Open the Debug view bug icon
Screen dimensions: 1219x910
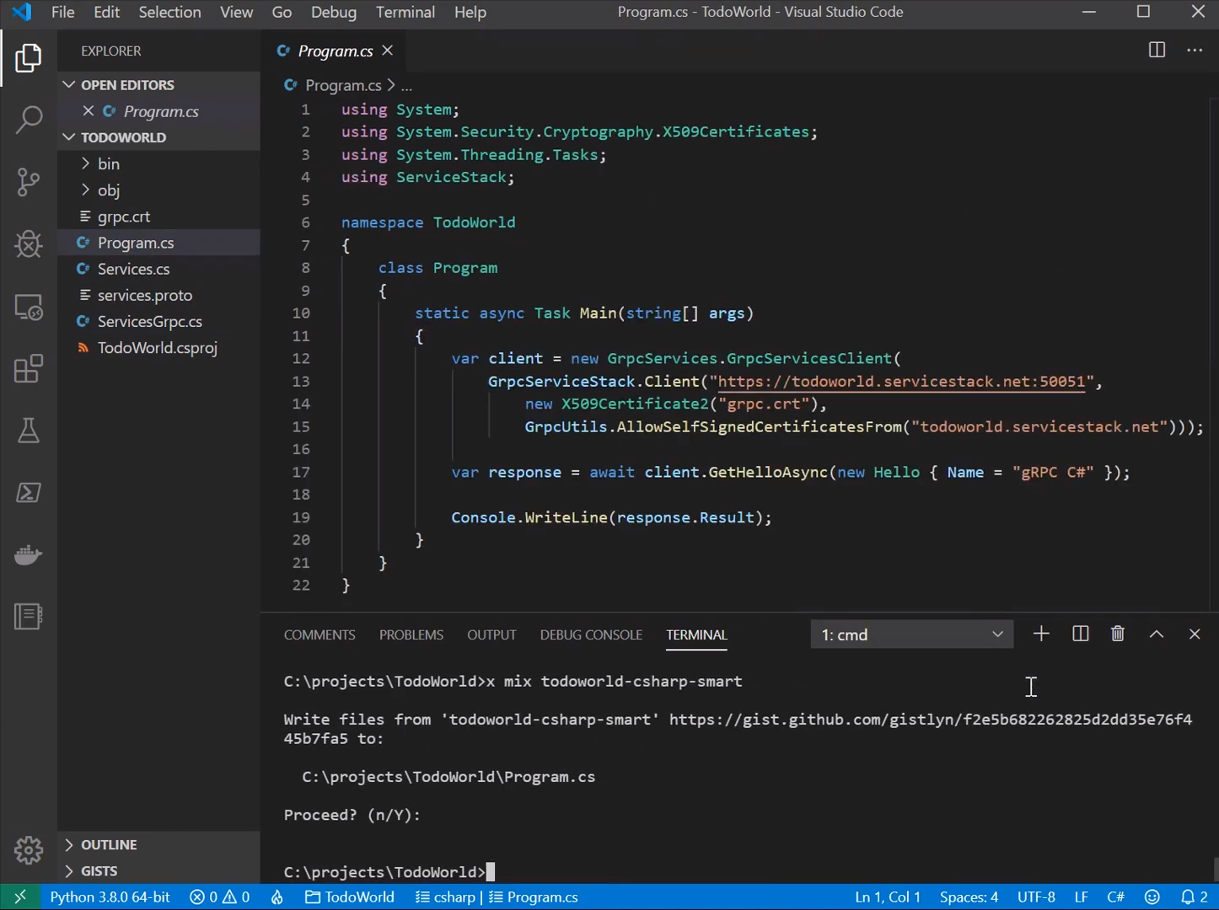[x=29, y=244]
